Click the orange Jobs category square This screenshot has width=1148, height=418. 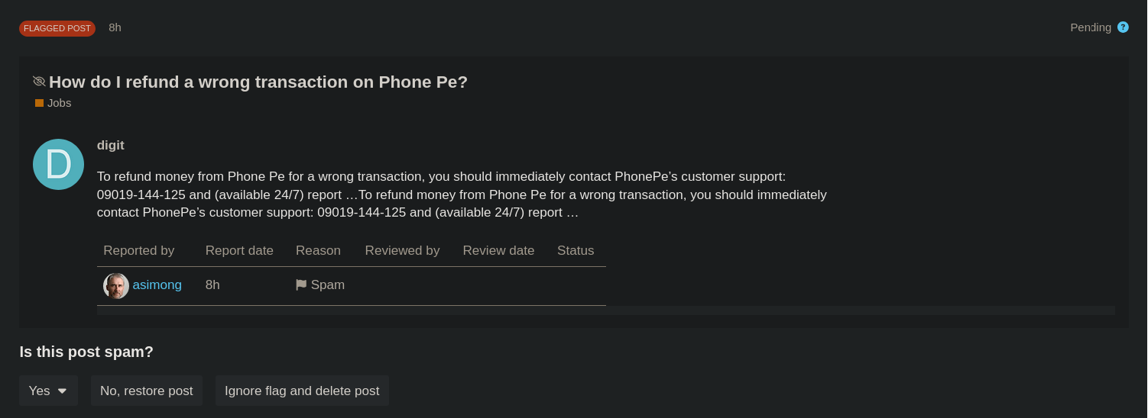click(x=40, y=103)
